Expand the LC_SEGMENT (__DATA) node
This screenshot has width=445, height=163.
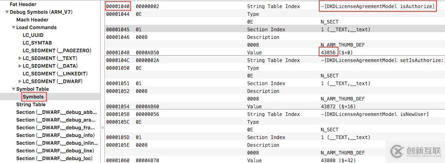pos(20,66)
